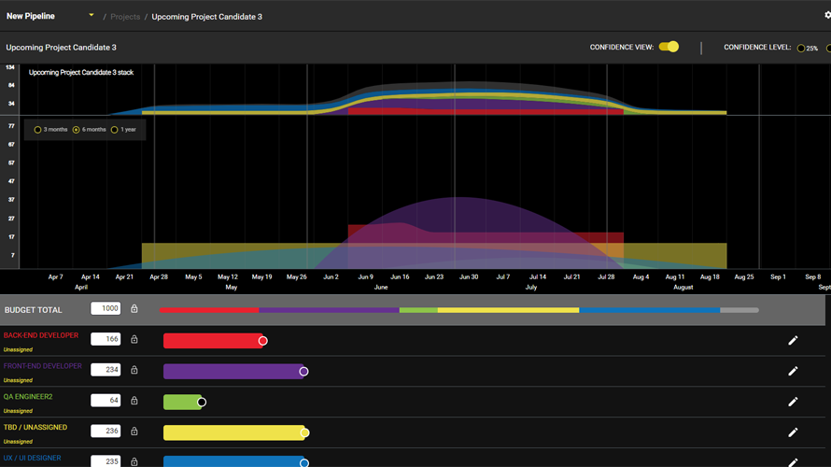Click Unassigned under QA Engineer2

click(18, 411)
